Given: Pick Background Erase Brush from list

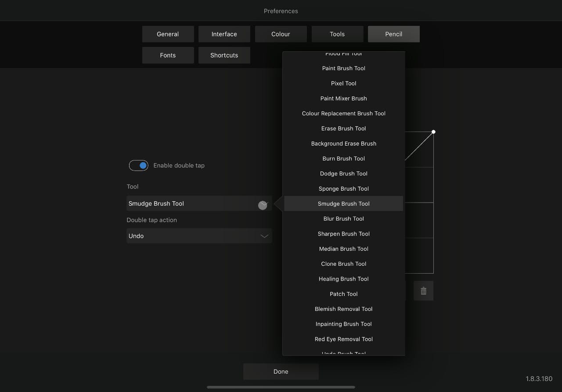Looking at the screenshot, I should [x=343, y=143].
